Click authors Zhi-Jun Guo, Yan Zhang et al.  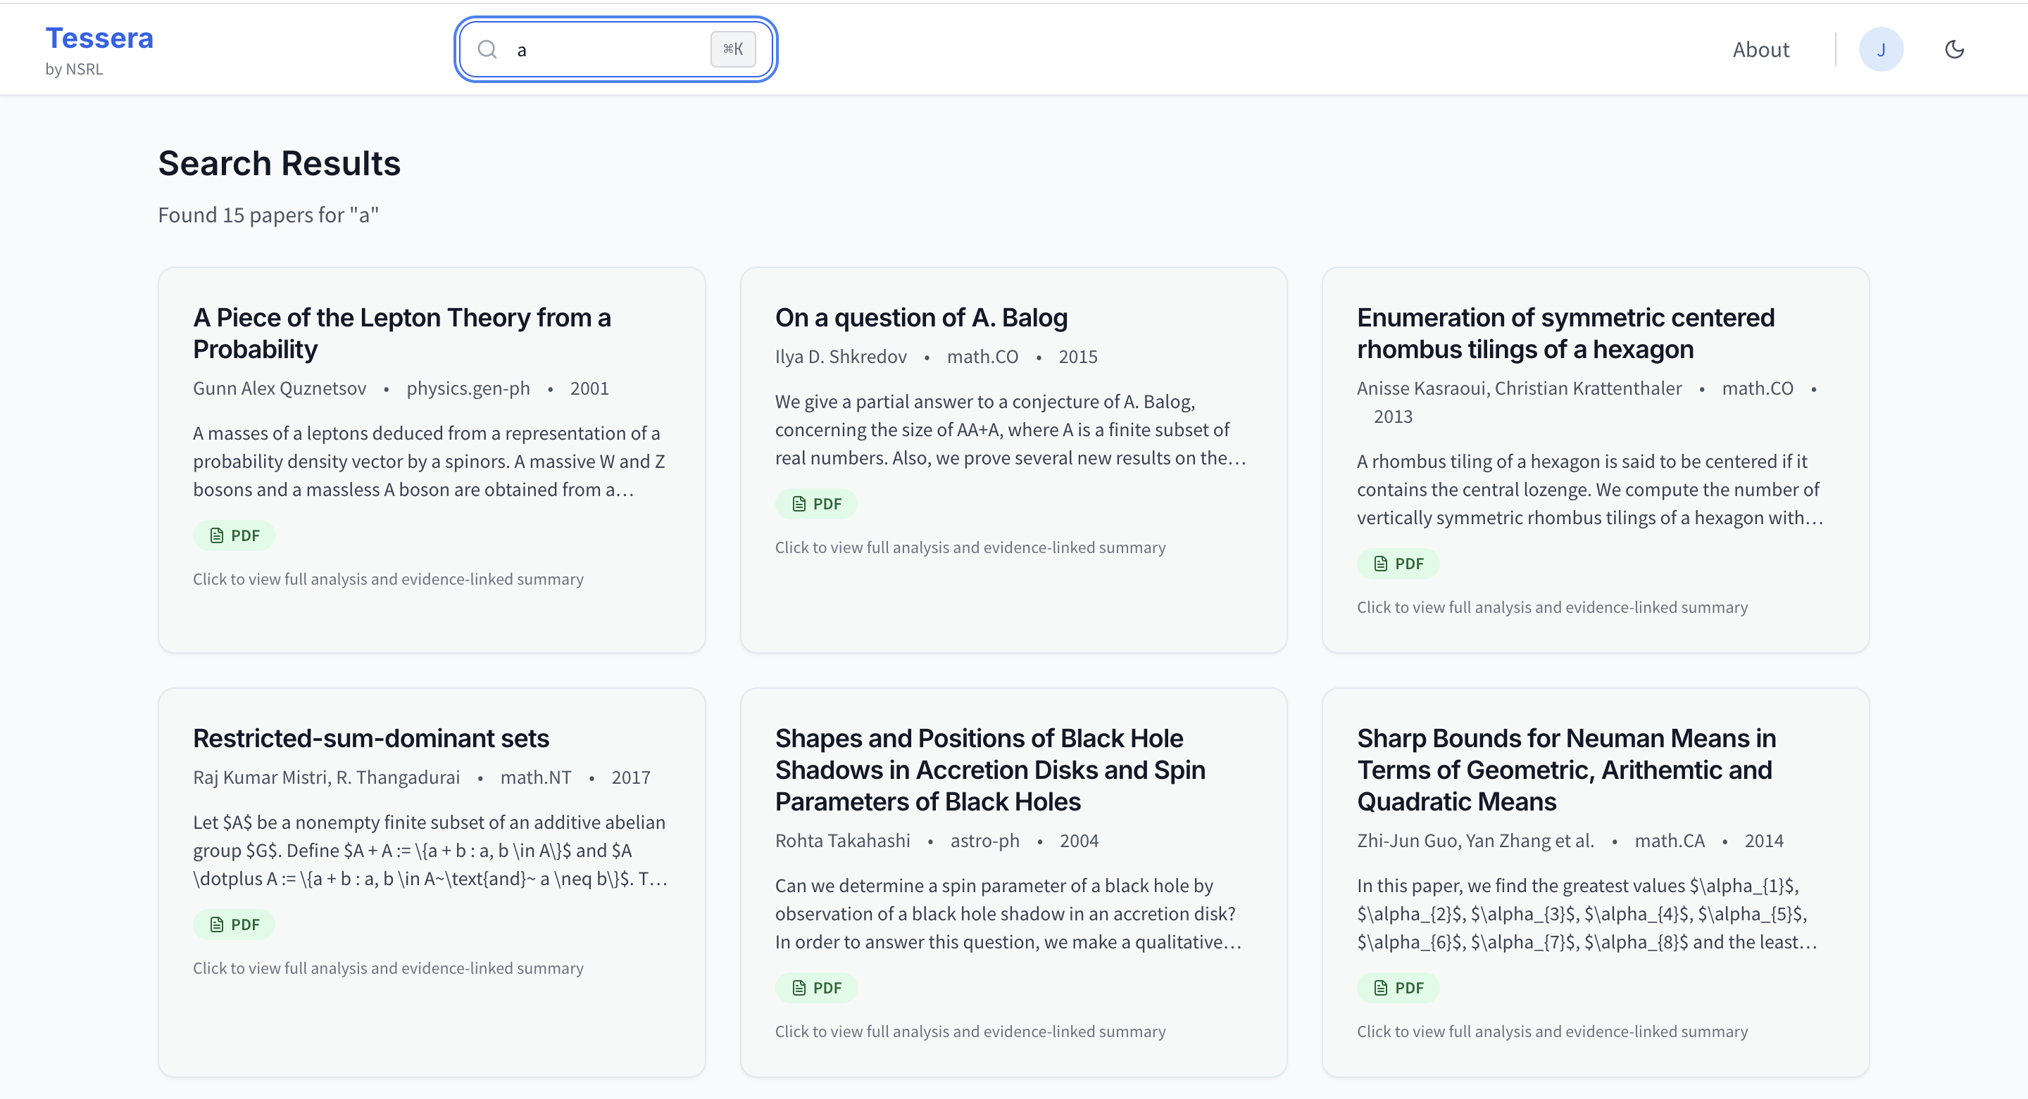coord(1475,841)
